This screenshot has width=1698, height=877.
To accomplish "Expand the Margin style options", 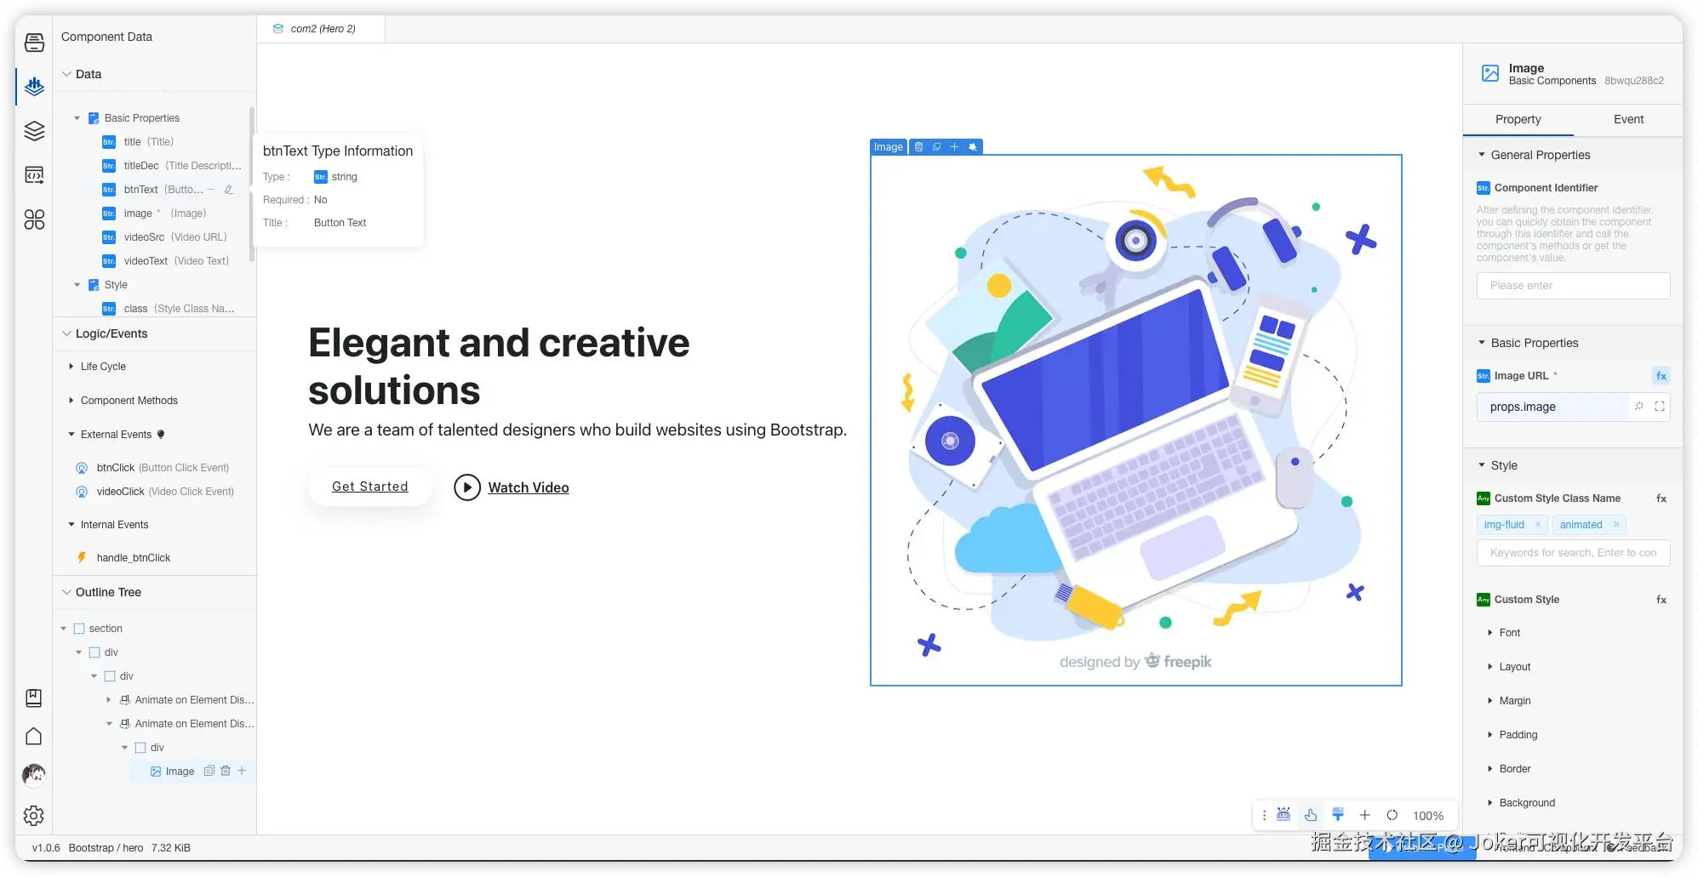I will point(1490,701).
